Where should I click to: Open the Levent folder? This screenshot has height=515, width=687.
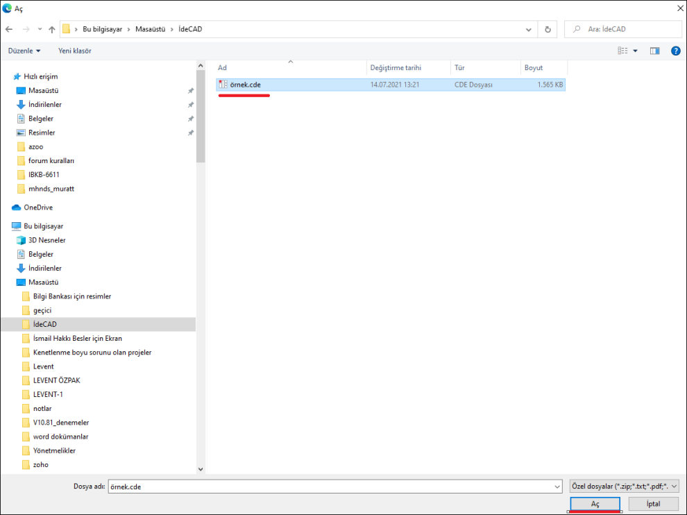(x=44, y=366)
